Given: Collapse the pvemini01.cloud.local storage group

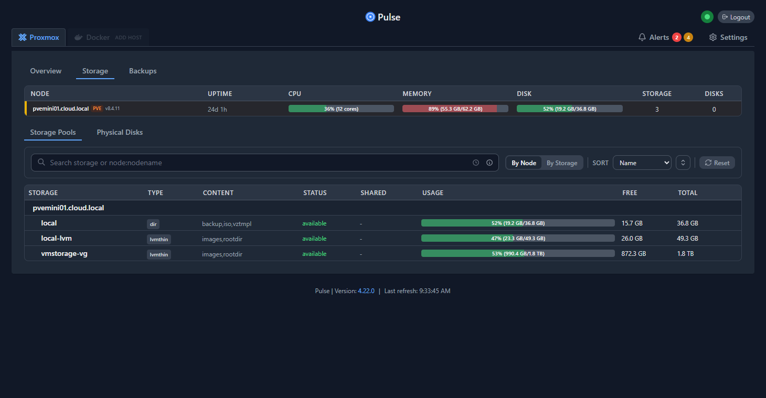Looking at the screenshot, I should click(x=68, y=208).
